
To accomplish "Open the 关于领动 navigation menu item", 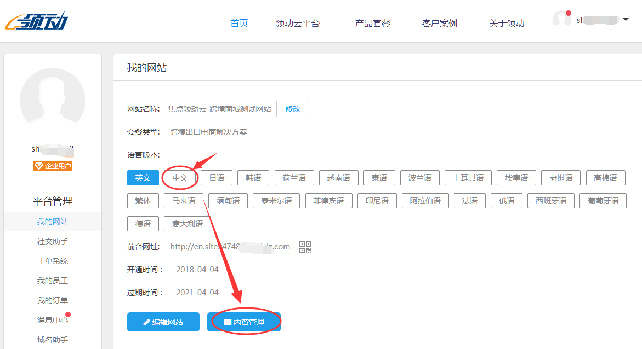I will (x=506, y=23).
